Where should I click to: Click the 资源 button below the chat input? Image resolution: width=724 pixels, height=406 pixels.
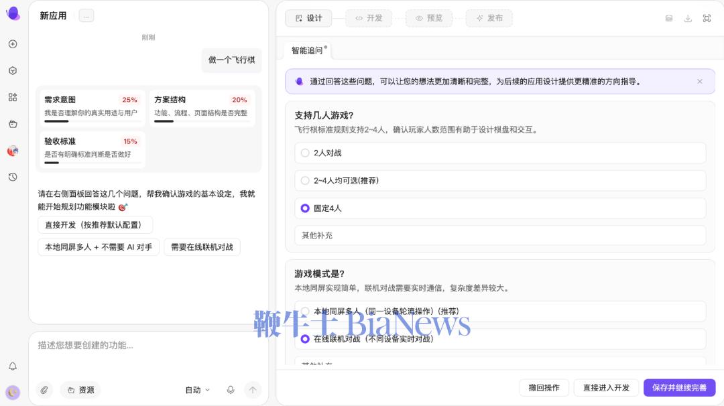pyautogui.click(x=81, y=391)
